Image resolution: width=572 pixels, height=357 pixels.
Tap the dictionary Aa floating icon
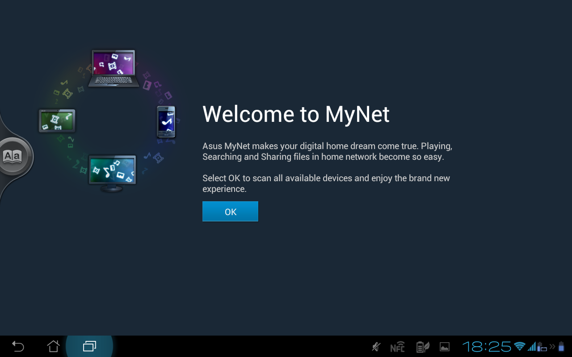(x=13, y=156)
